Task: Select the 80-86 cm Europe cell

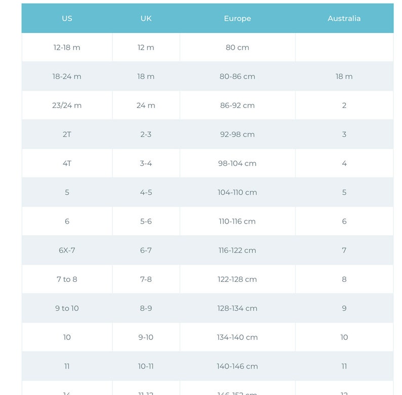Action: click(x=237, y=76)
